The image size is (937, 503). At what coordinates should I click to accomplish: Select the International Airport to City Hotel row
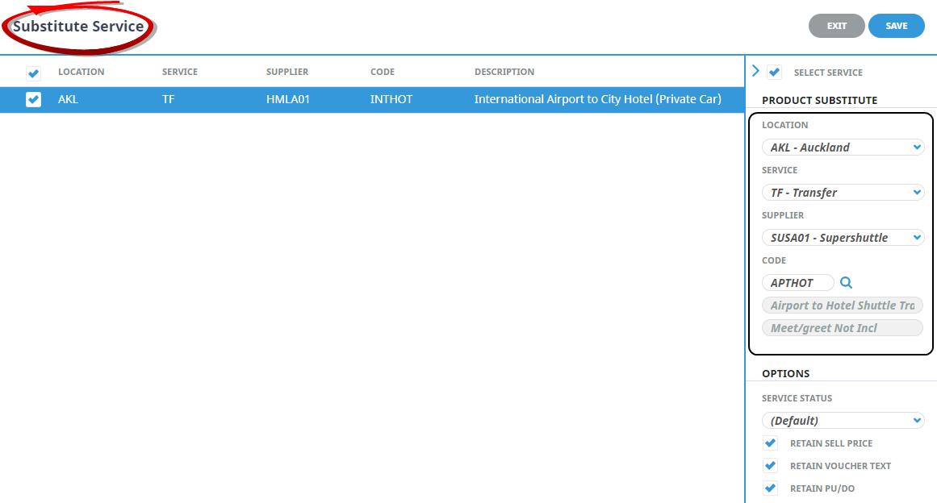coord(597,100)
